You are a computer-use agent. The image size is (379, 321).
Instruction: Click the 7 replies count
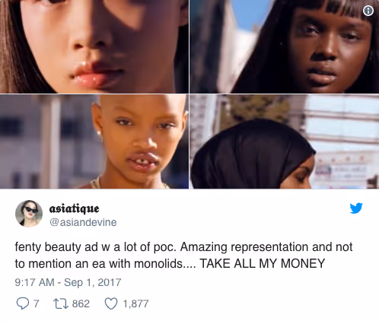point(37,304)
